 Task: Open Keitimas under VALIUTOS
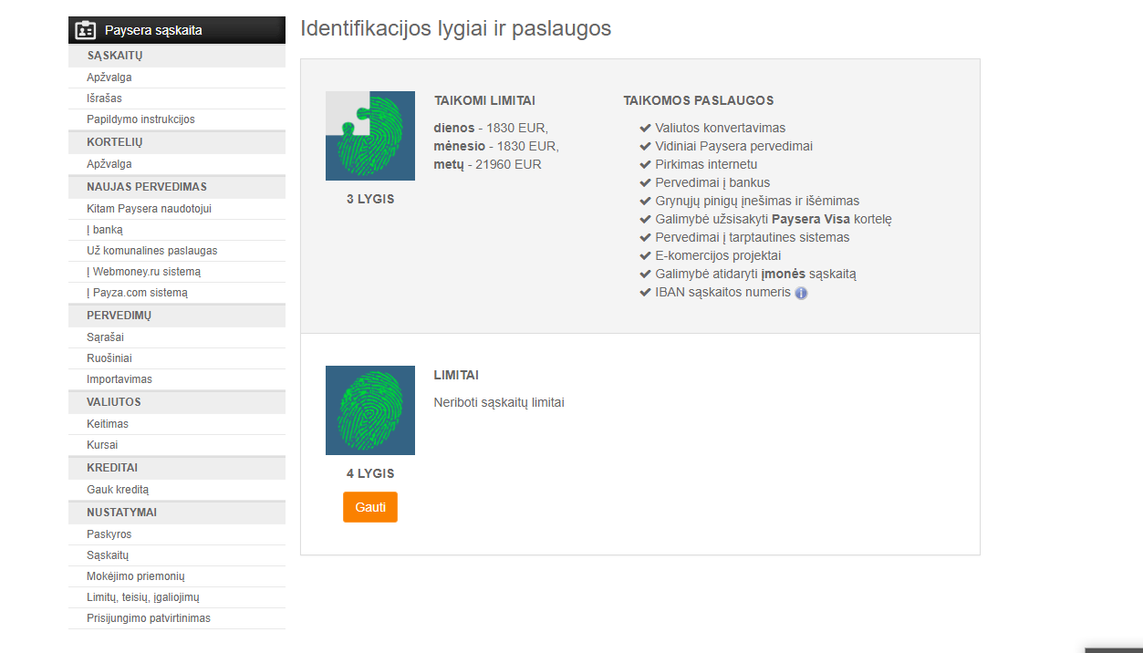tap(108, 424)
